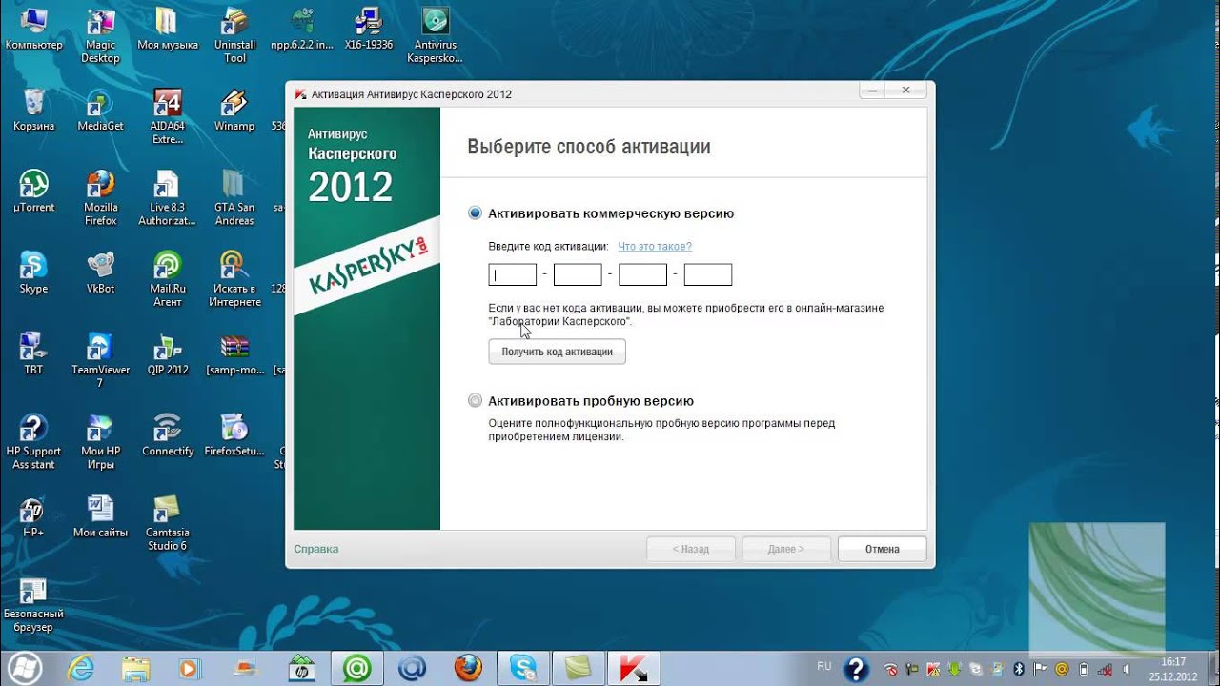Open µTorrent desktop icon

[33, 191]
